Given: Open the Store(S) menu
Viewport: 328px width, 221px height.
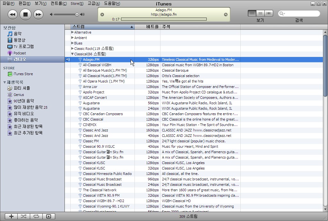Looking at the screenshot, I should point(77,4).
